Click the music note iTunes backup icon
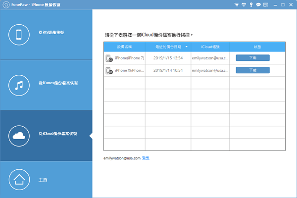 pyautogui.click(x=19, y=84)
